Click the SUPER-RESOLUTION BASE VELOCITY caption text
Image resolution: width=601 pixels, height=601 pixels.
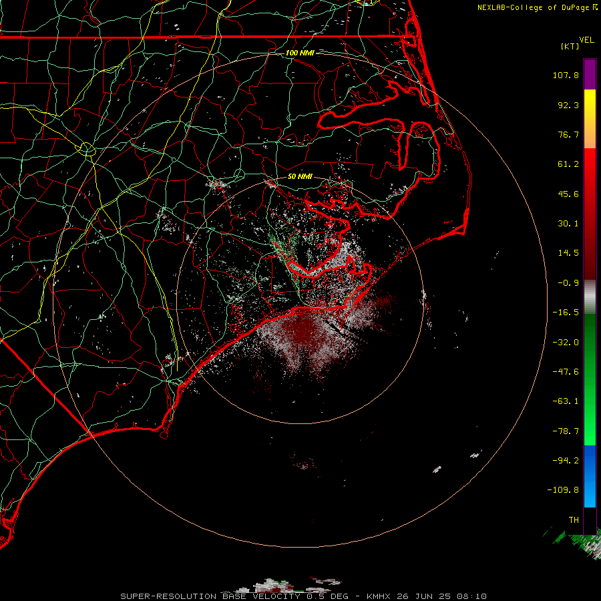210,596
